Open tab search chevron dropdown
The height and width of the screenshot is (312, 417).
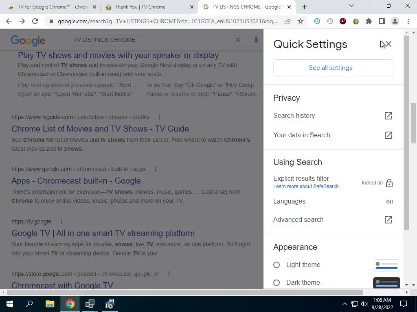(x=351, y=6)
